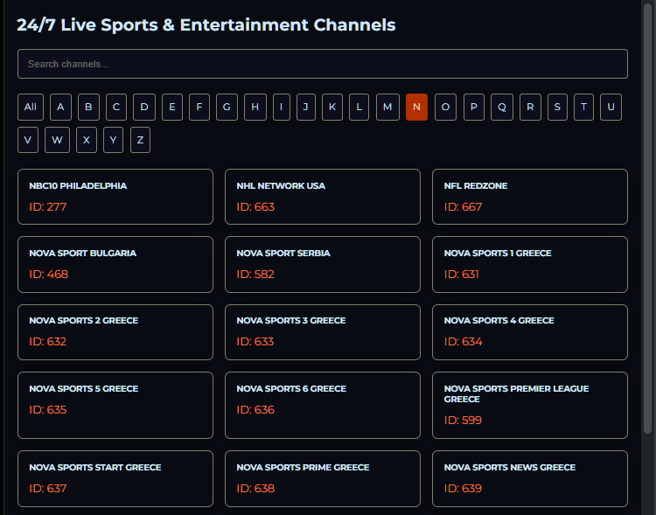Show channels starting with W
Viewport: 656px width, 515px height.
pyautogui.click(x=57, y=140)
